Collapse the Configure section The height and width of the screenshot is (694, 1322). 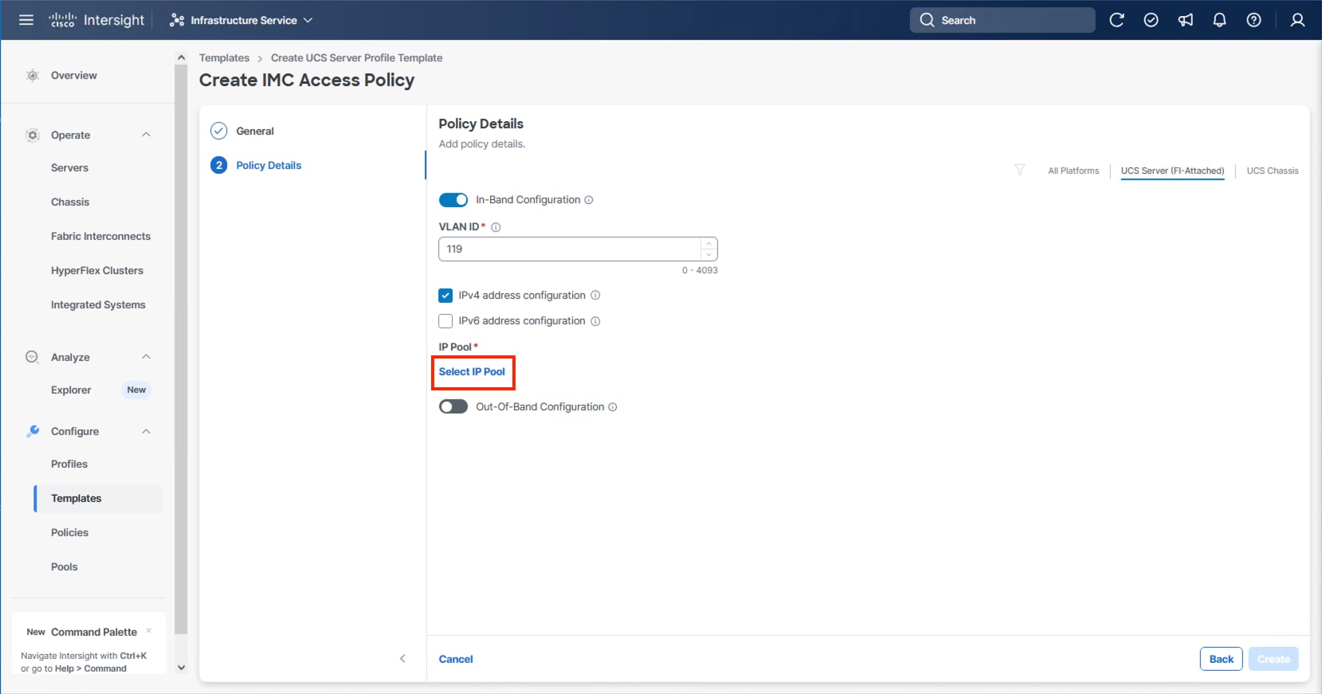pos(146,431)
